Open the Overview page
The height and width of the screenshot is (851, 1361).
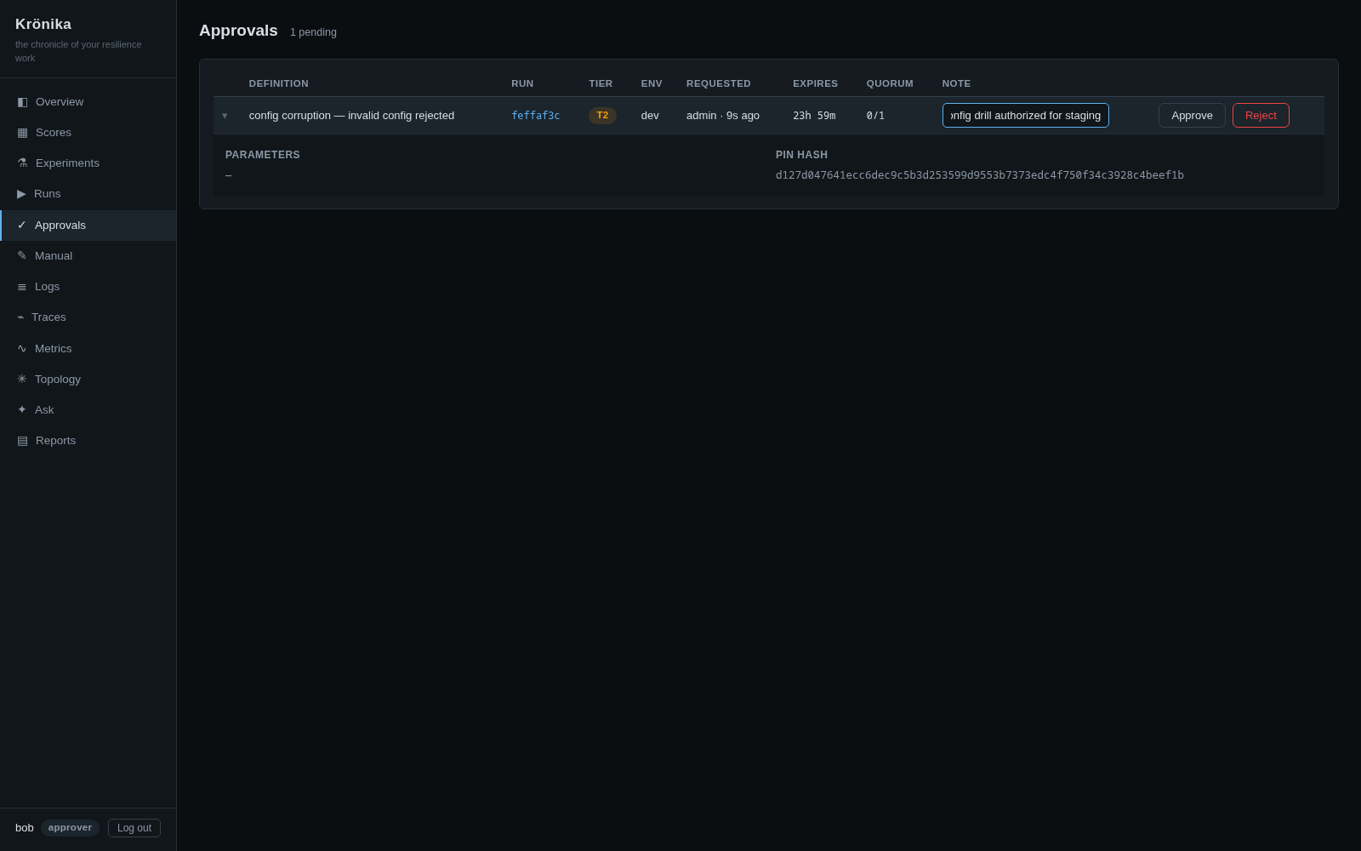88,102
